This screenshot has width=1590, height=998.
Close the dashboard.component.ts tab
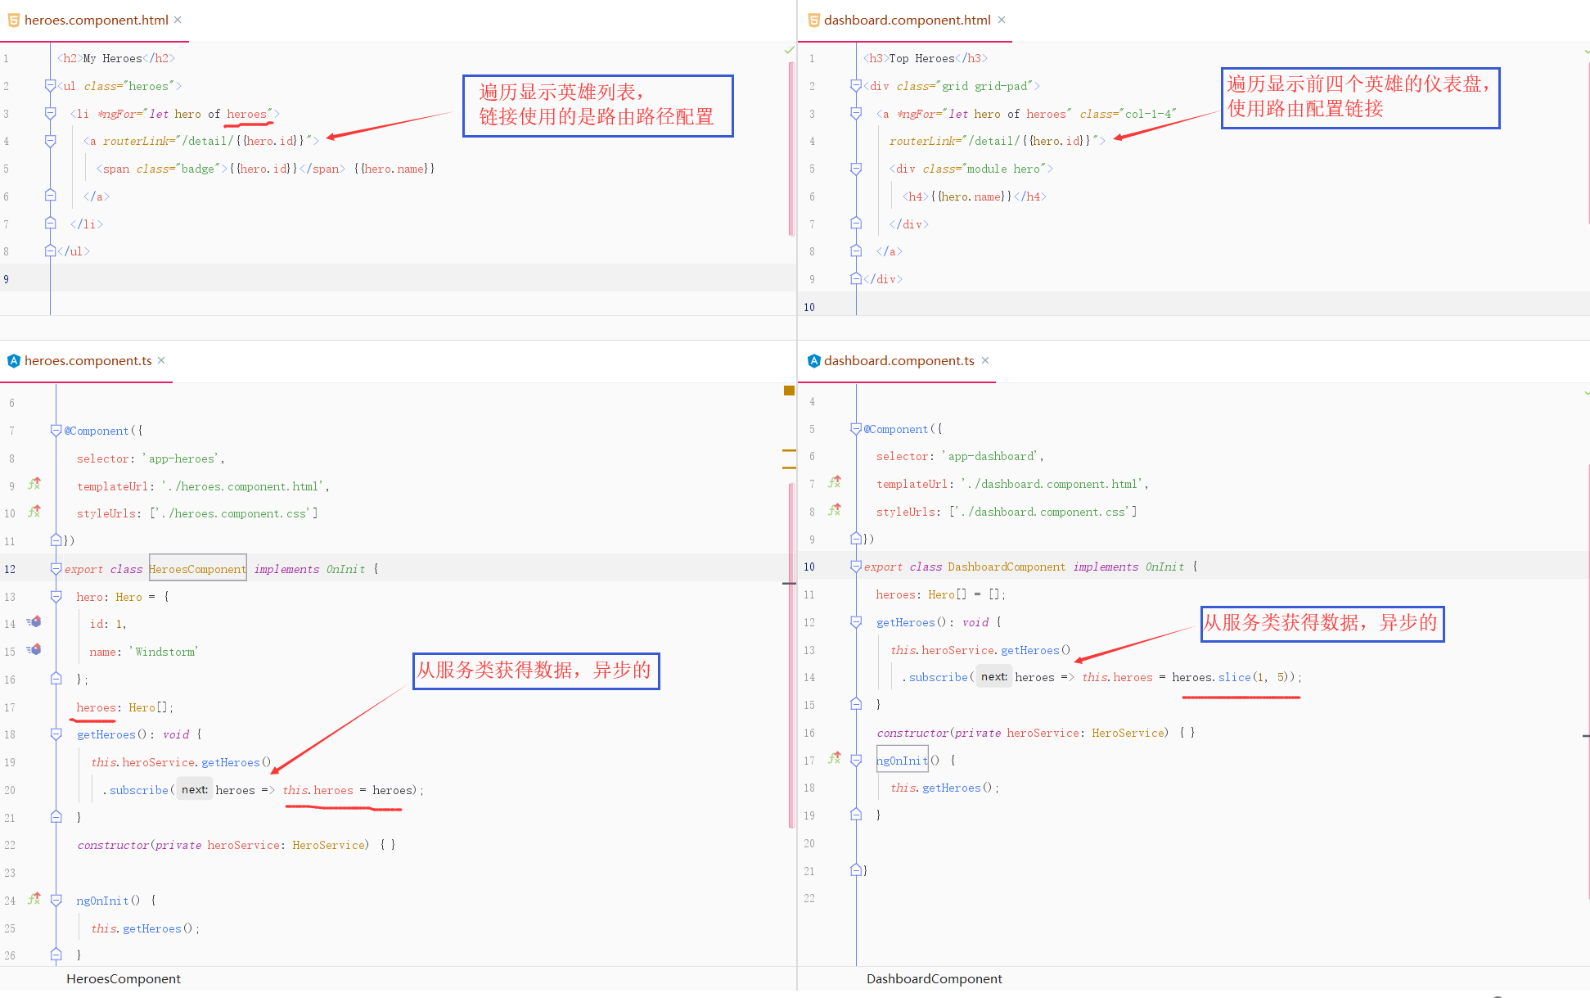pos(985,361)
